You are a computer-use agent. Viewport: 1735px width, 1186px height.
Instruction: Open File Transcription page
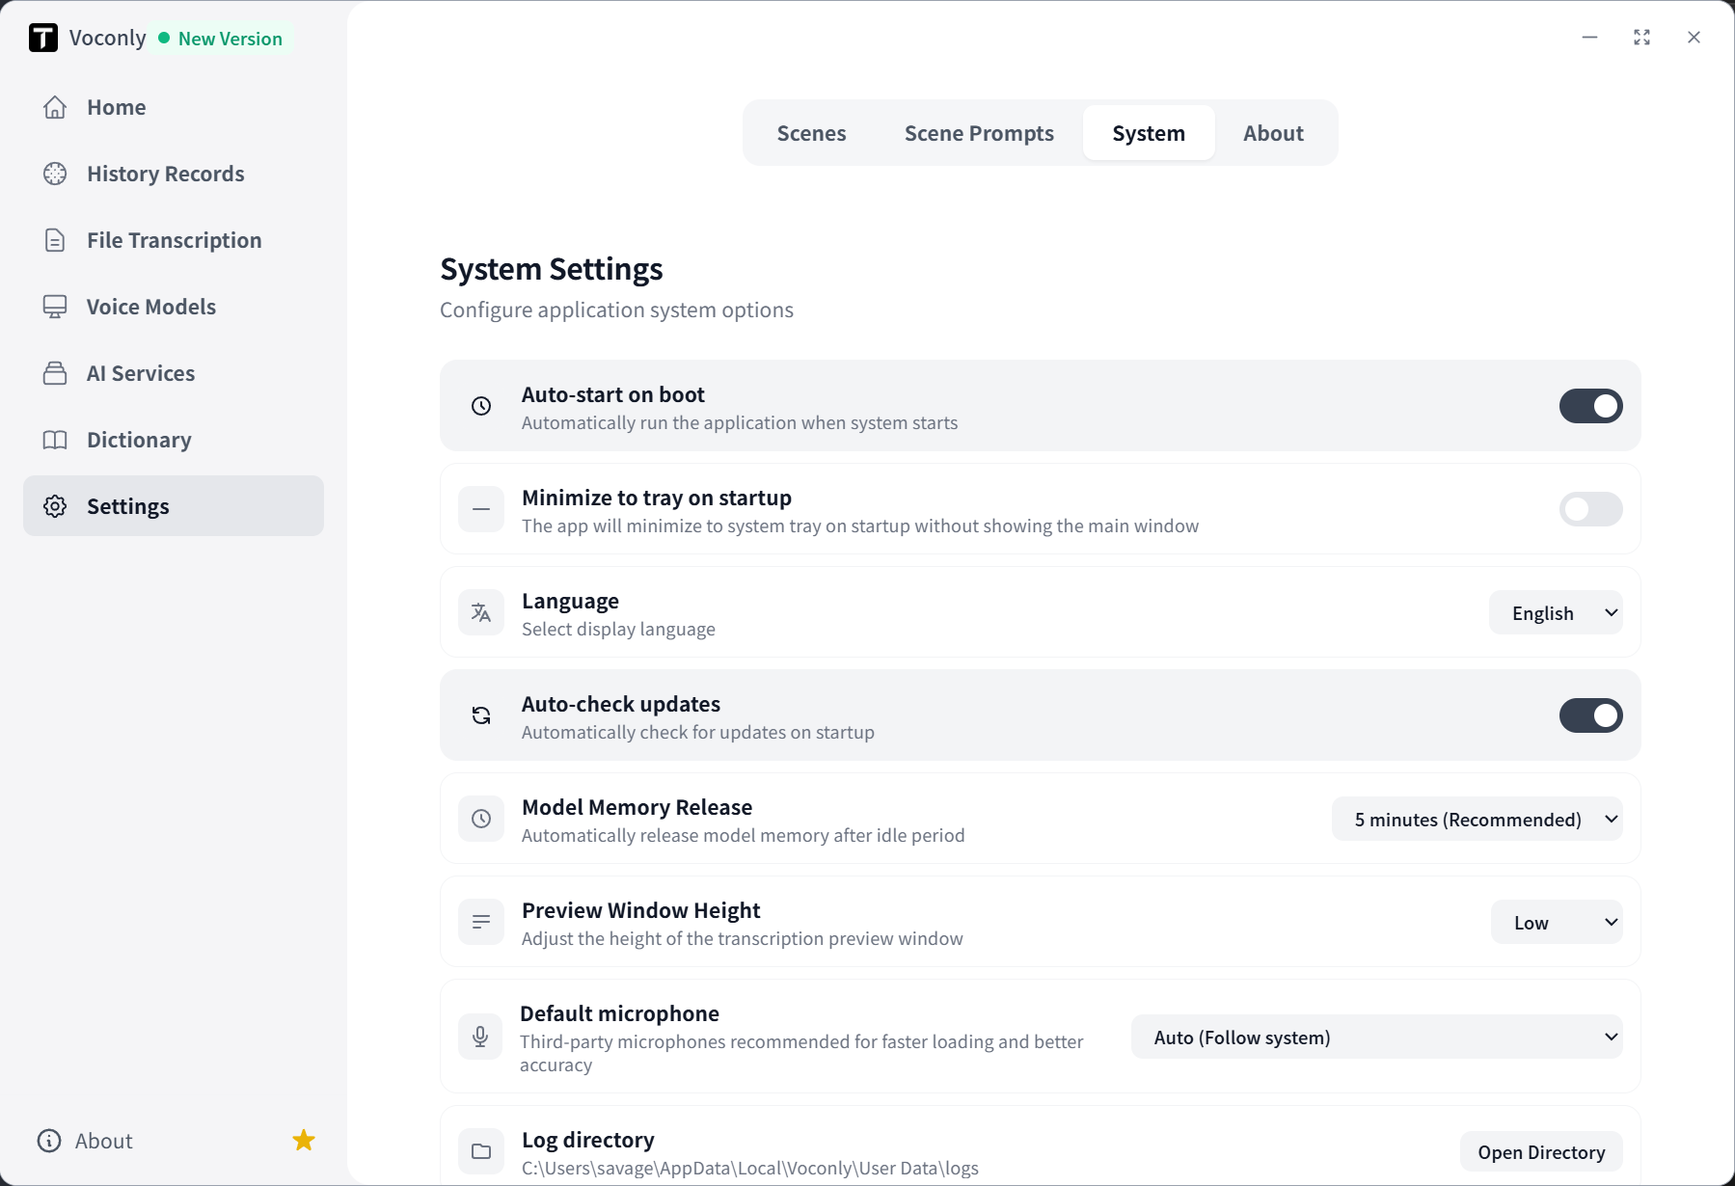(174, 240)
